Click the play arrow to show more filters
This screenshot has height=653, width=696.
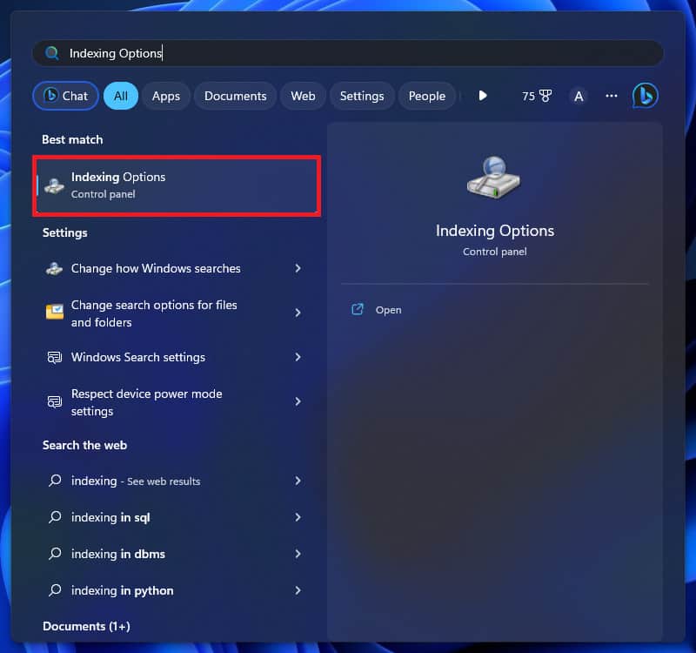coord(483,96)
